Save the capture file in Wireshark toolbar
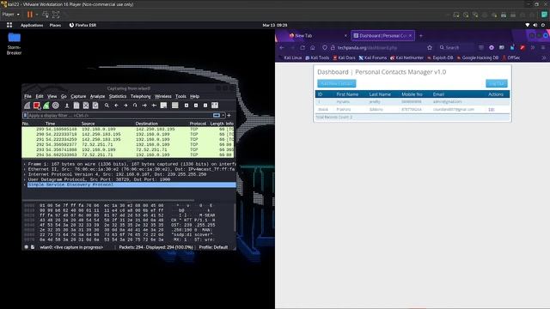Viewport: 550px width, 309px height. 76,106
